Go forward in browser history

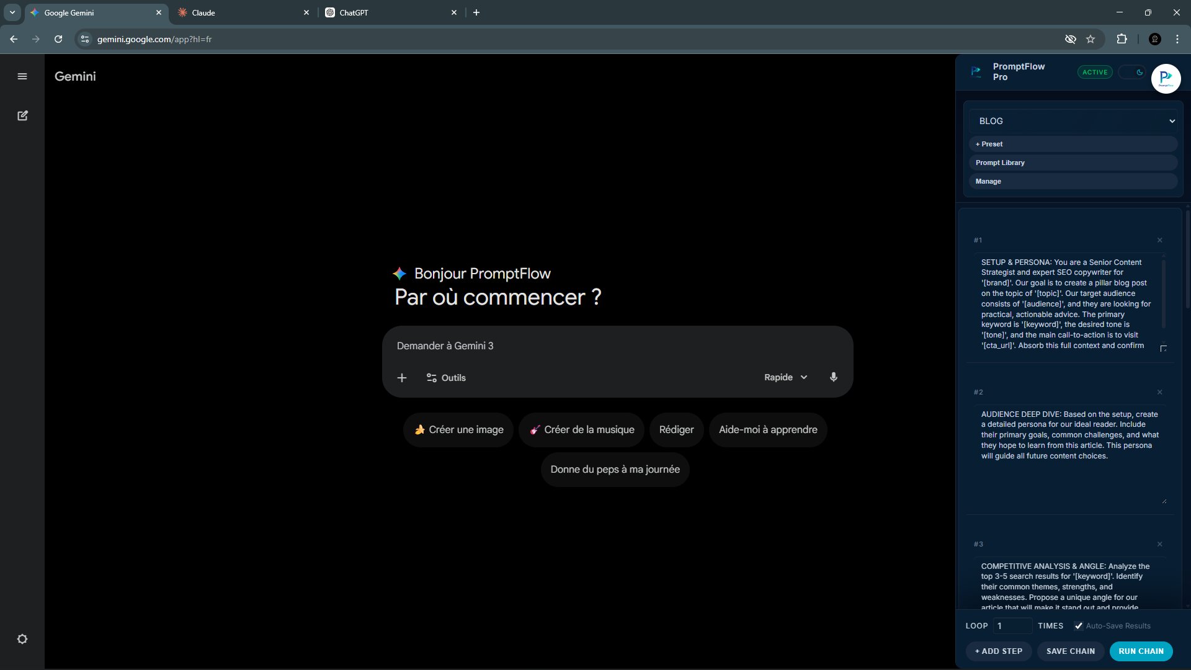click(36, 39)
